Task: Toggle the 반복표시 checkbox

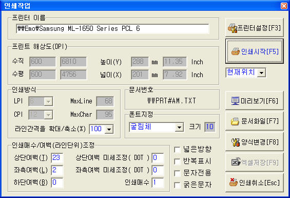Action: [x=177, y=161]
